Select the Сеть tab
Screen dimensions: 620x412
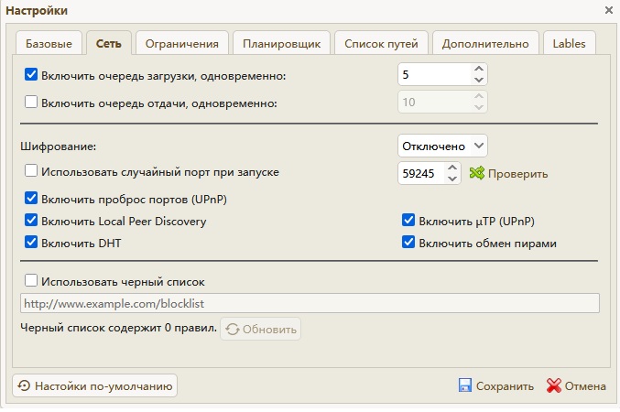[x=108, y=43]
